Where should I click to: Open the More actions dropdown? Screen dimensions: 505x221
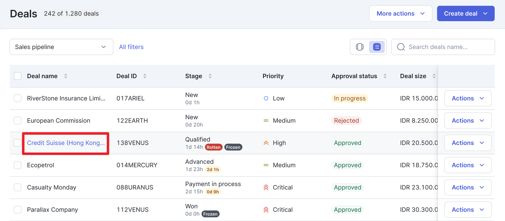pos(401,14)
